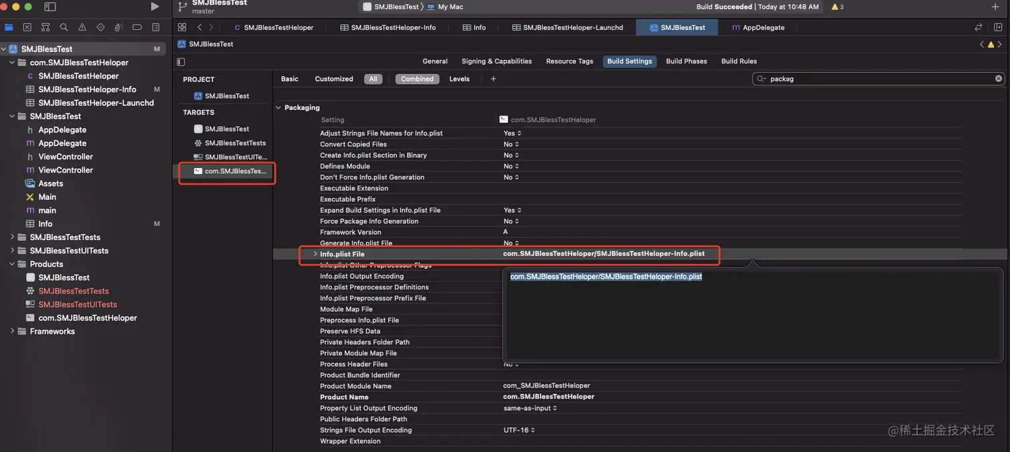This screenshot has height=452, width=1010.
Task: Jump to next issue arrow
Action: click(x=999, y=44)
